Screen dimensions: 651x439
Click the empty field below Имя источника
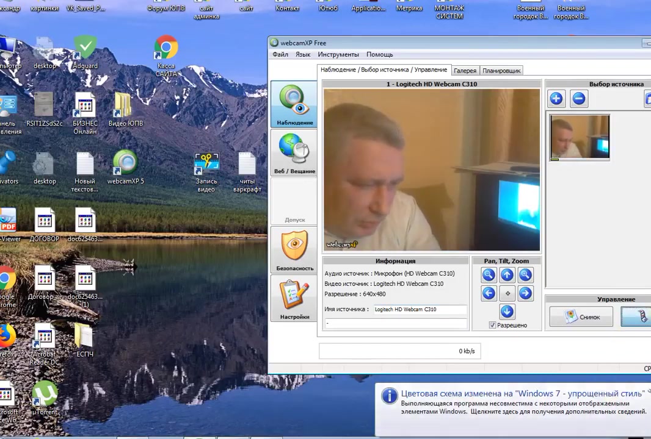(x=396, y=323)
